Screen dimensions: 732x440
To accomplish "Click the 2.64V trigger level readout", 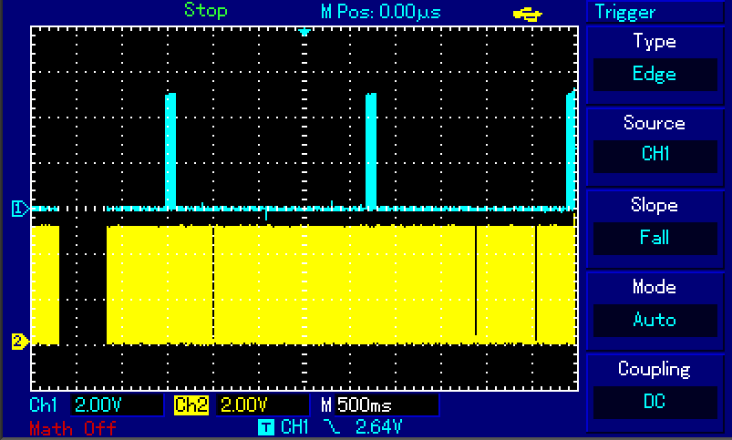I will pos(378,426).
